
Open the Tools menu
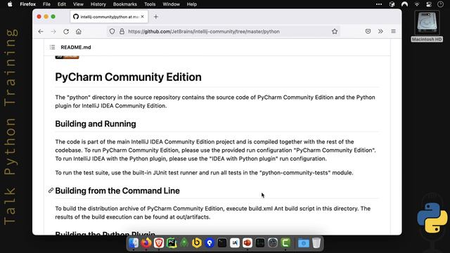[x=150, y=4]
